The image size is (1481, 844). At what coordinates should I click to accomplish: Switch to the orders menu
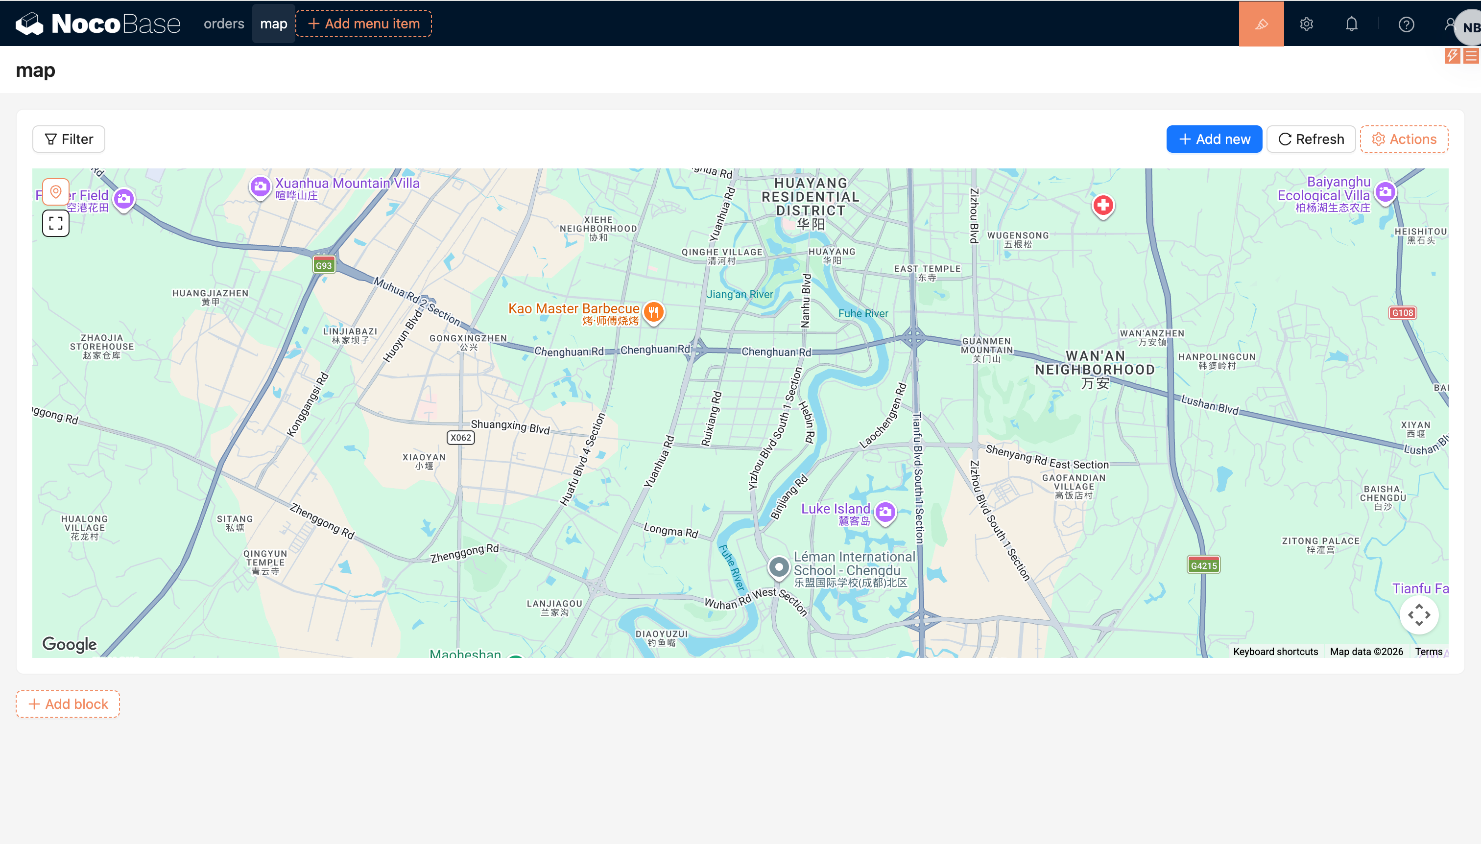pos(224,24)
